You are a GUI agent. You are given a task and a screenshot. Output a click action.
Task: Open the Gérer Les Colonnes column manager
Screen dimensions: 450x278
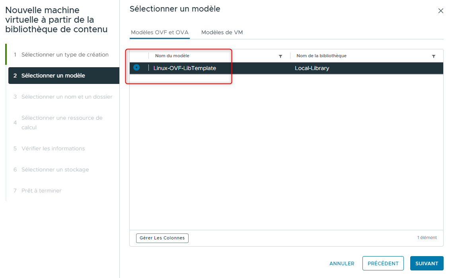[162, 238]
